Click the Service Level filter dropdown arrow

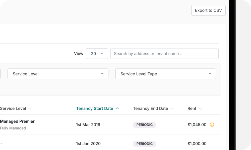click(102, 74)
